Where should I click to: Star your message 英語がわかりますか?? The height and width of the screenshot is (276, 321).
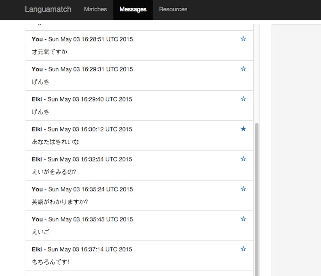(x=243, y=189)
